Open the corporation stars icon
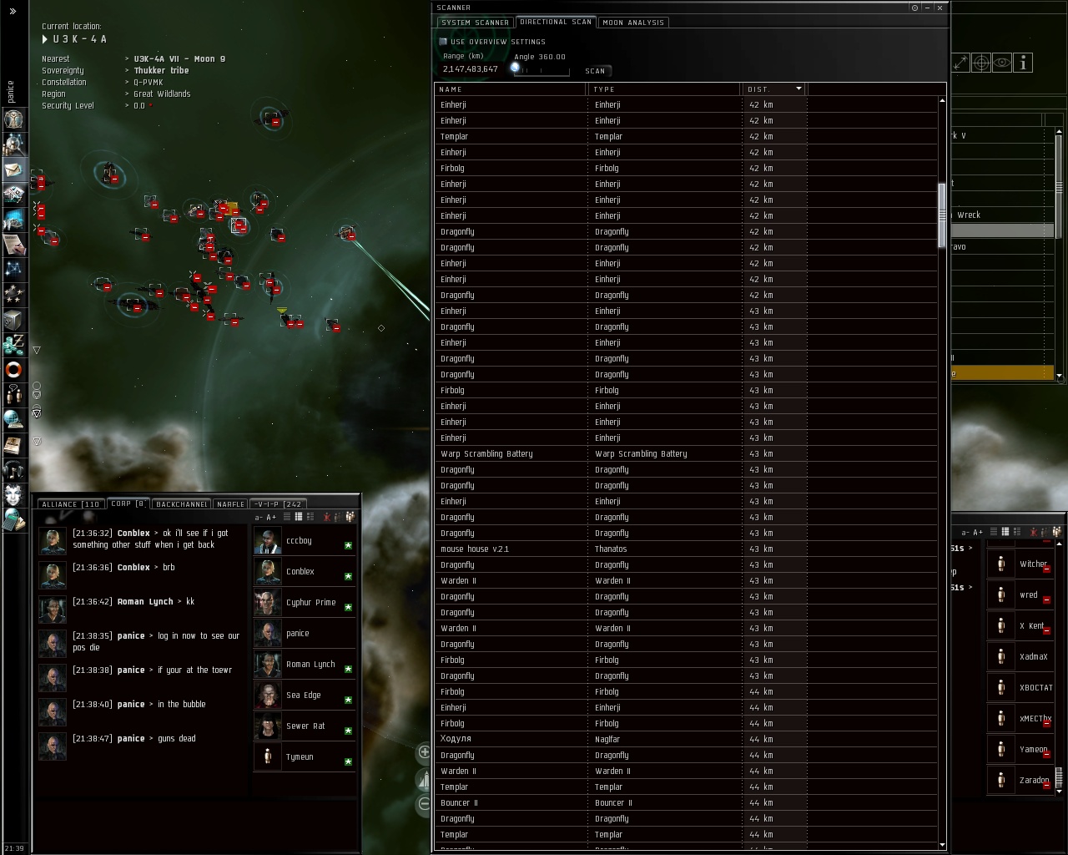 point(13,295)
